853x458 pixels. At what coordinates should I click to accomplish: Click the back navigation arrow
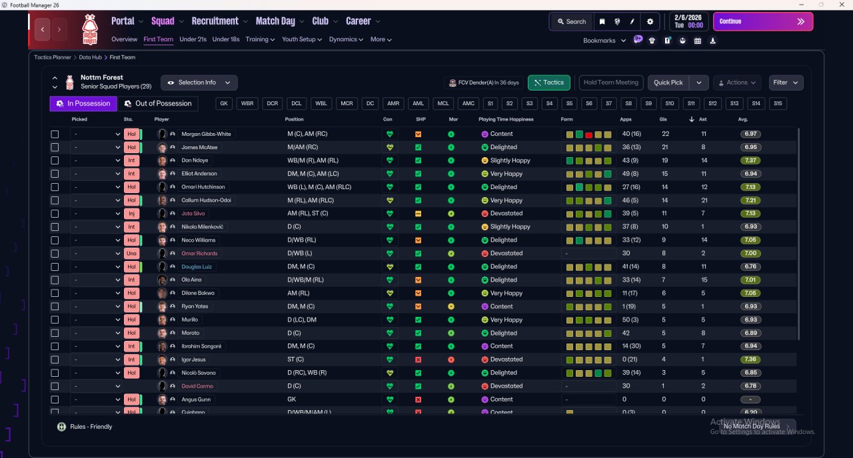click(x=43, y=29)
